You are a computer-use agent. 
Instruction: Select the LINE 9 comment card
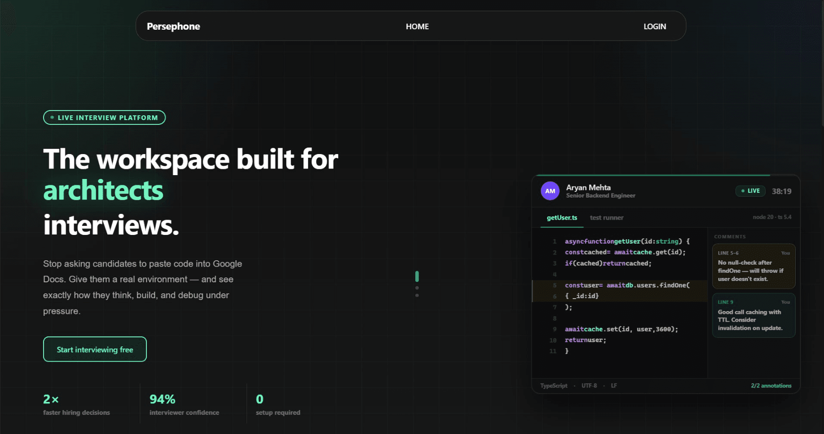click(x=754, y=315)
